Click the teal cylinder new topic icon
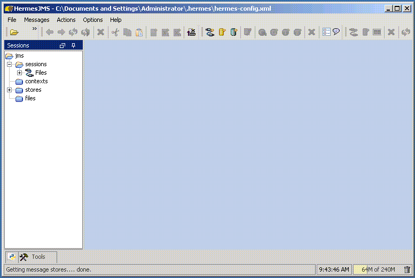The width and height of the screenshot is (415, 278). (234, 33)
